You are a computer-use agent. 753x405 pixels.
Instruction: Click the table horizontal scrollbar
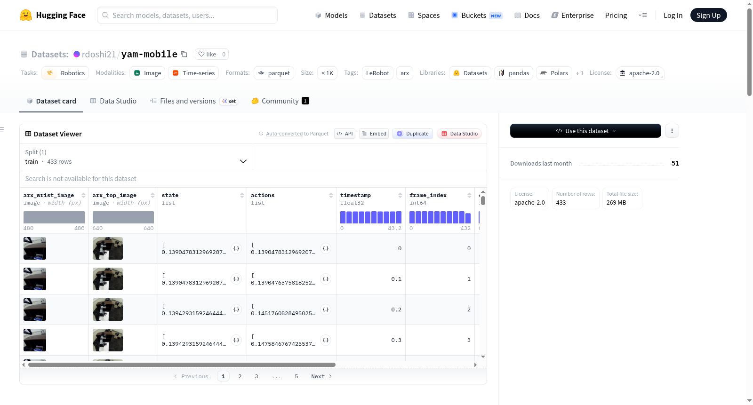[x=182, y=365]
